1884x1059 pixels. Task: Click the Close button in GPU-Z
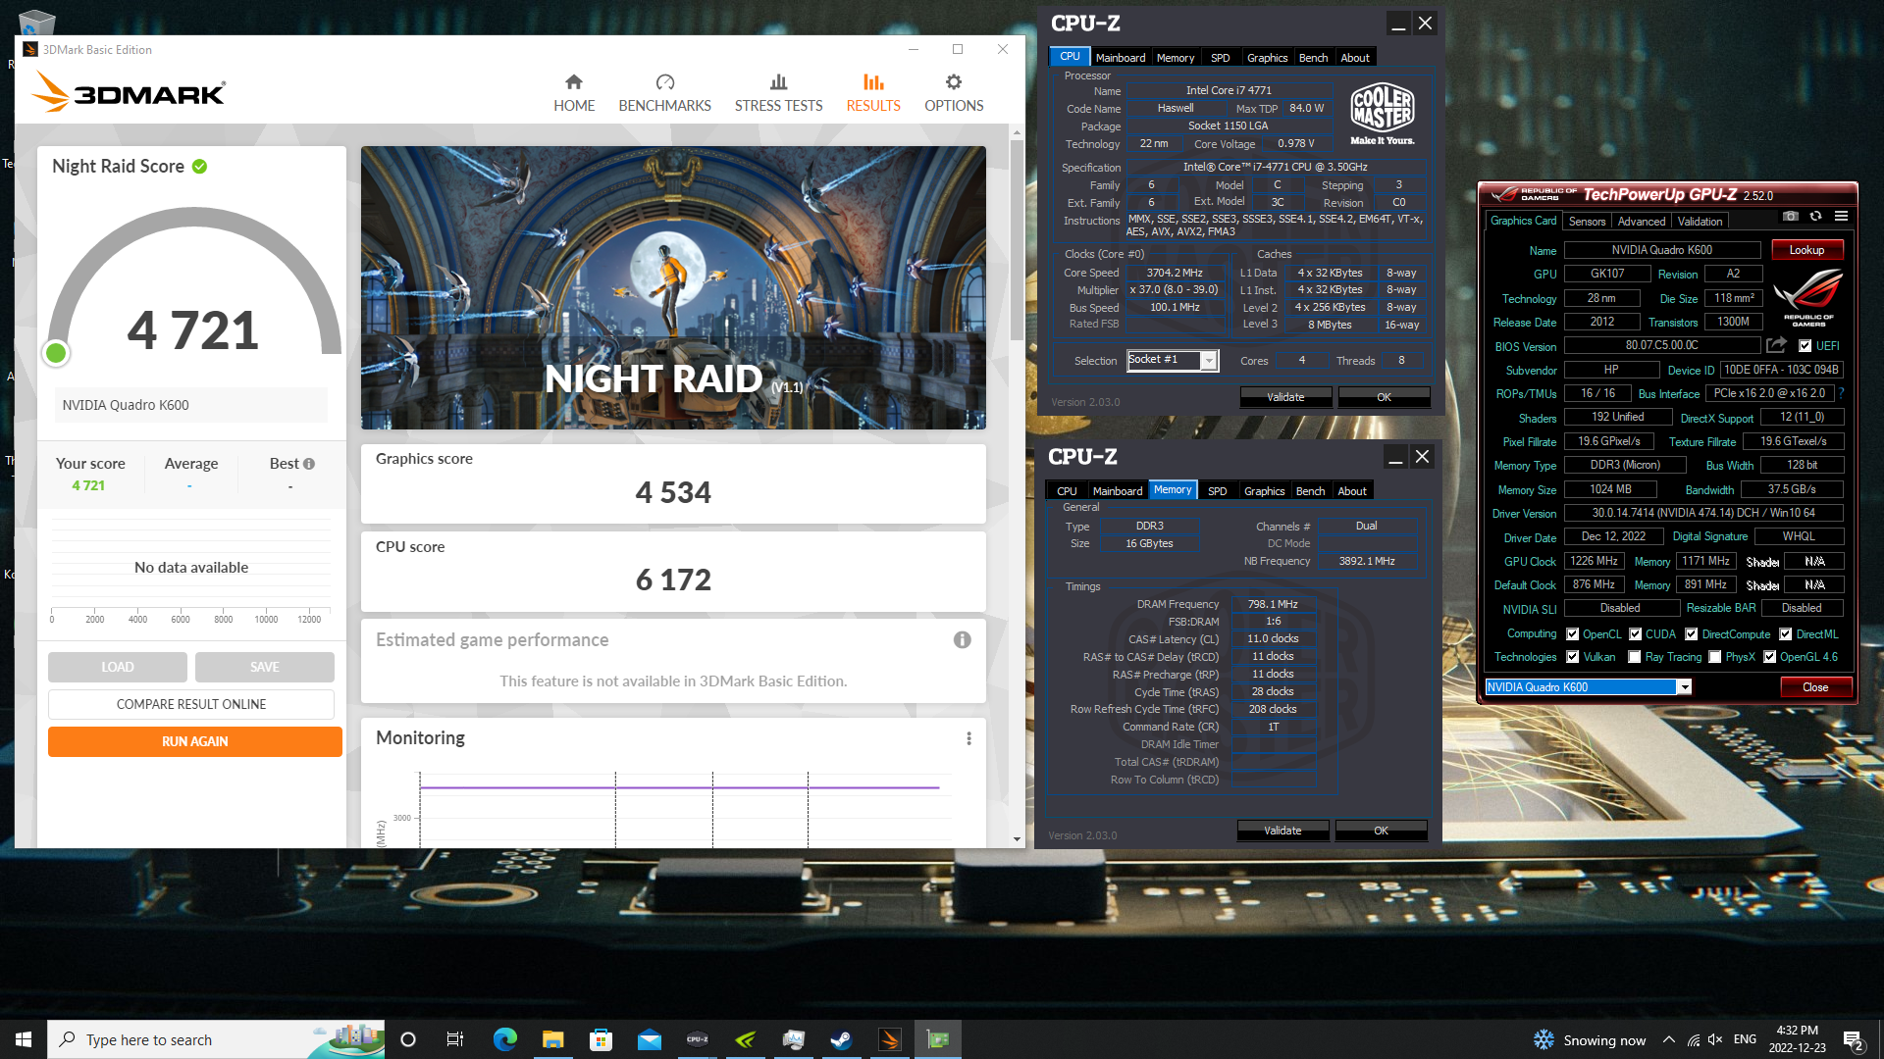pyautogui.click(x=1815, y=687)
